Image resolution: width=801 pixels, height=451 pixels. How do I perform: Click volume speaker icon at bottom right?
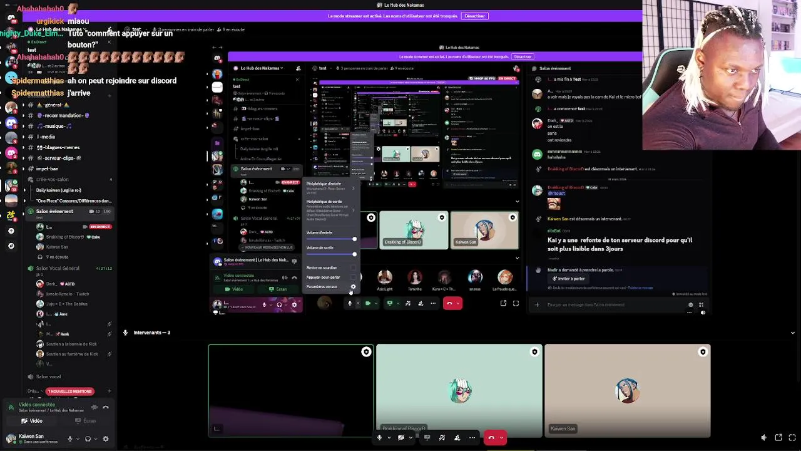pos(763,438)
